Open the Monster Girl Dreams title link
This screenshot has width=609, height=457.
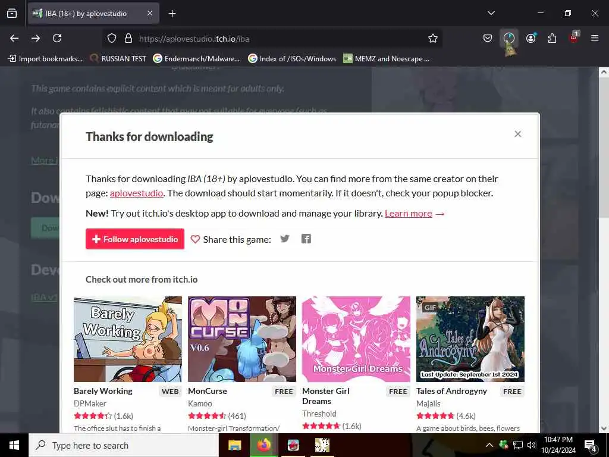click(326, 396)
